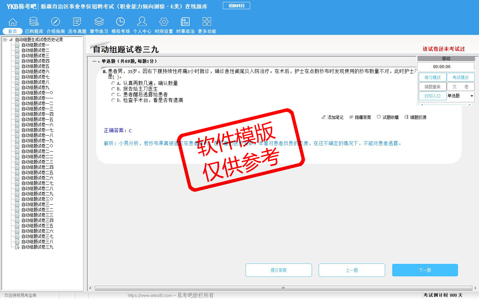Go to 个人中心 user icon
This screenshot has height=299, width=479.
(142, 22)
